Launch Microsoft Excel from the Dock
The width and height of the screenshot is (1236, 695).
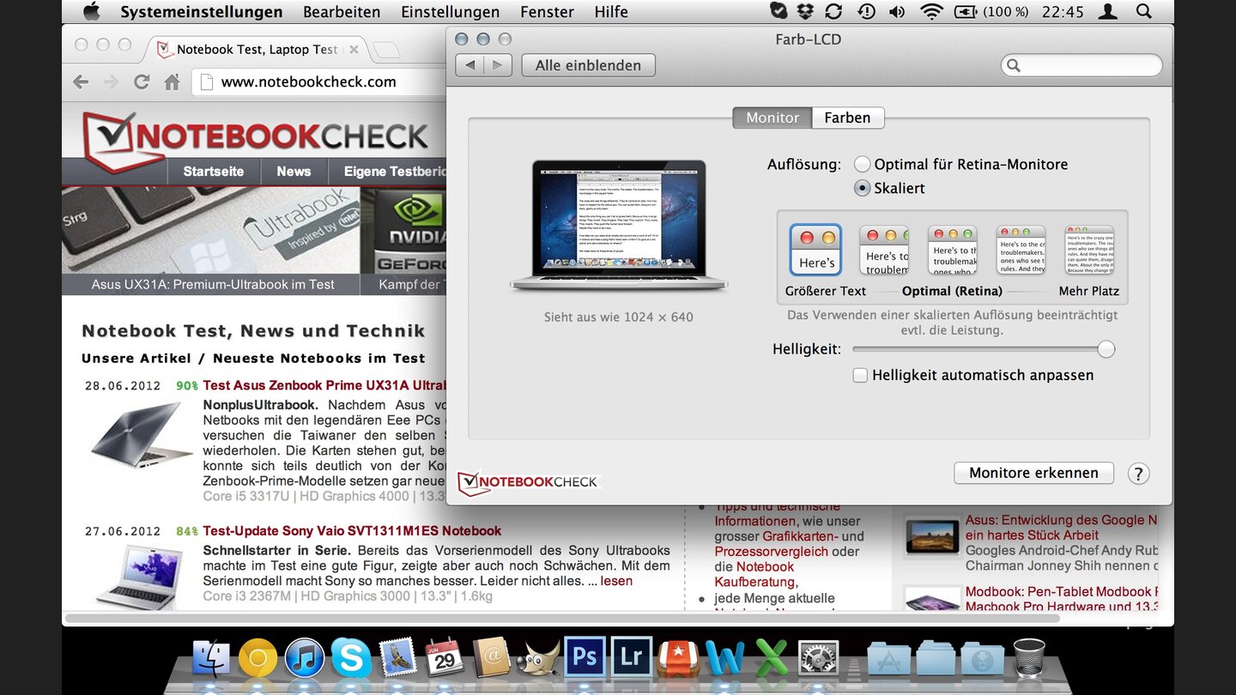(772, 658)
